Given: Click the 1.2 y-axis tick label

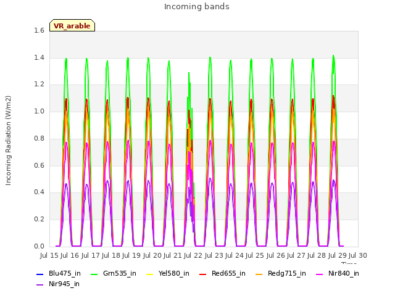Looking at the screenshot, I should tap(39, 84).
